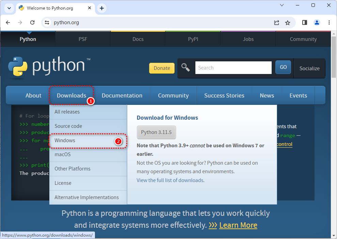The height and width of the screenshot is (239, 337).
Task: Click the magnifying glass search icon
Action: (186, 68)
